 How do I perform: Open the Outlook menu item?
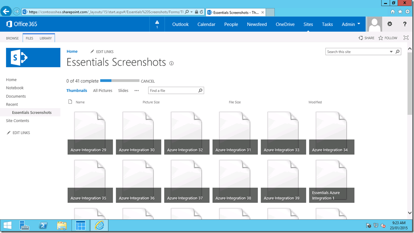(180, 24)
